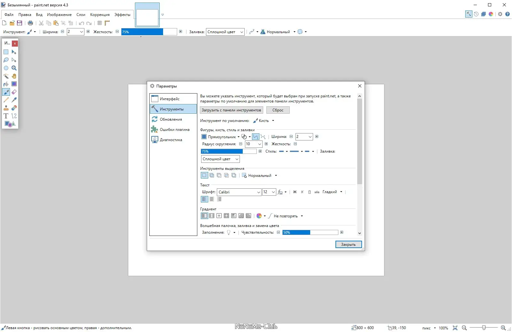The height and width of the screenshot is (332, 512).
Task: Open the font dropdown showing Calibri
Action: point(239,192)
